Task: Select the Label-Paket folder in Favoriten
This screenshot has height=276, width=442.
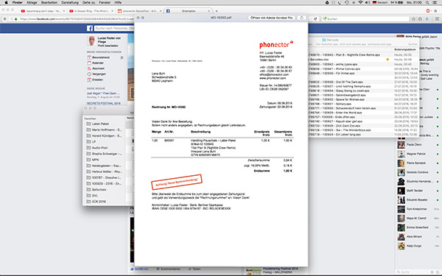Action: click(x=100, y=124)
